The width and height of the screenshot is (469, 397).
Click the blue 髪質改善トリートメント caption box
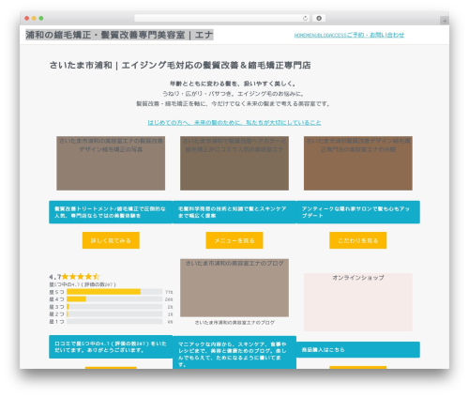[111, 212]
